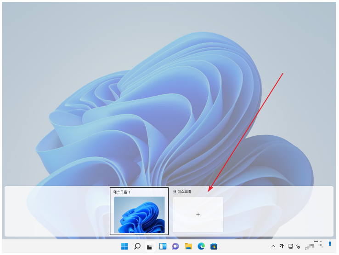Expand hidden system tray icons chevron
This screenshot has width=339, height=255.
(x=273, y=246)
